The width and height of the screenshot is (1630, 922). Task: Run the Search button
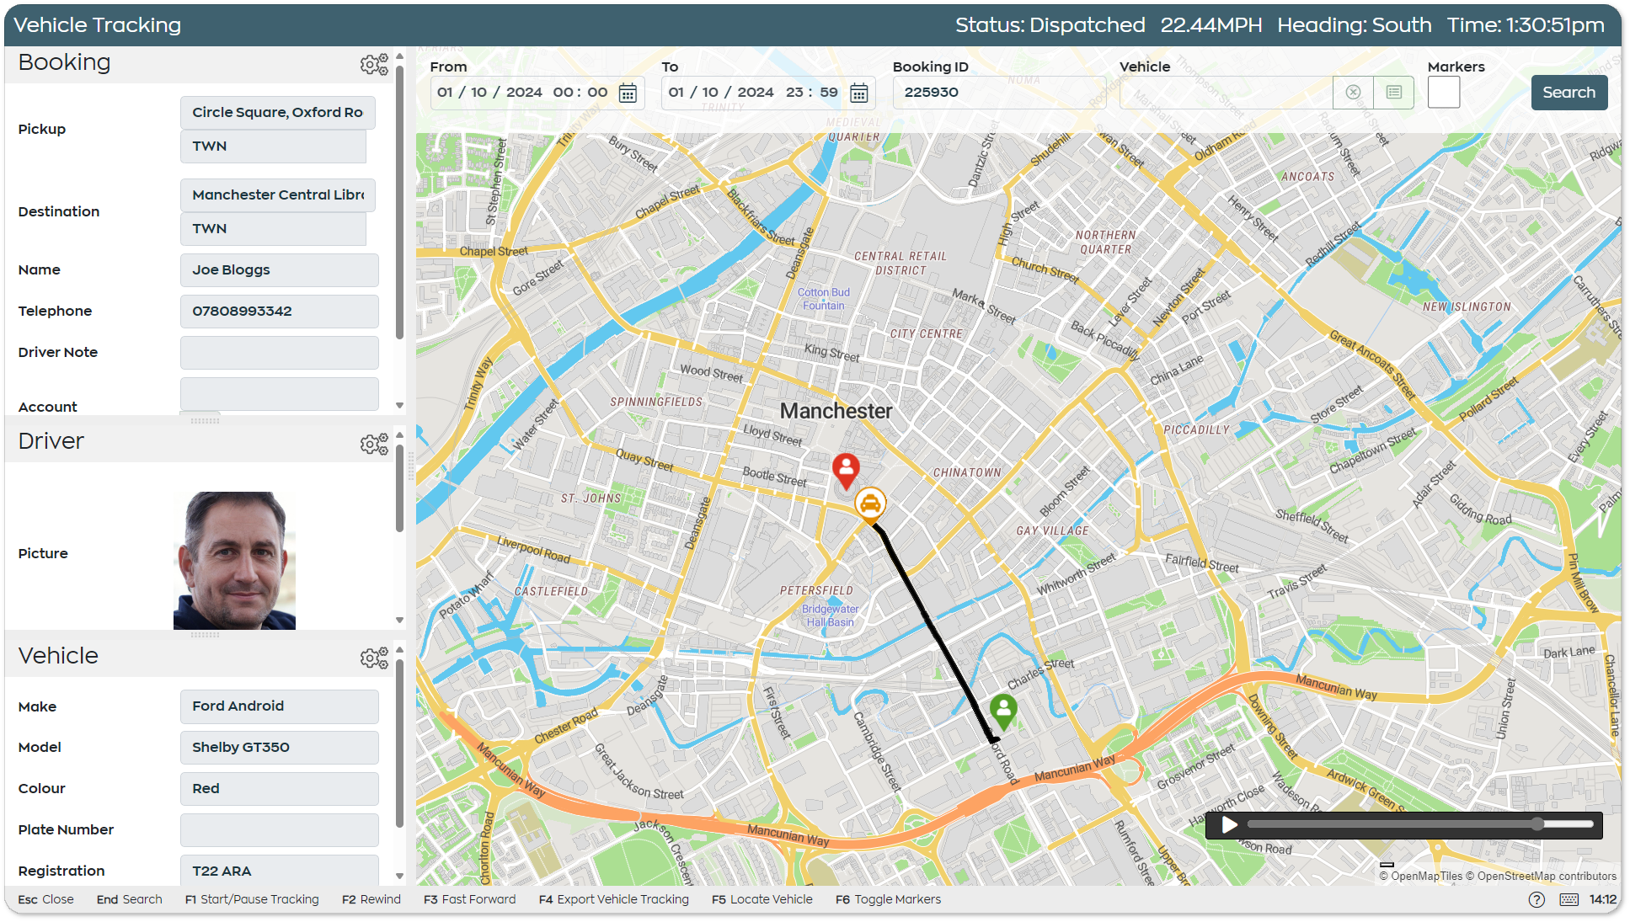(x=1569, y=93)
